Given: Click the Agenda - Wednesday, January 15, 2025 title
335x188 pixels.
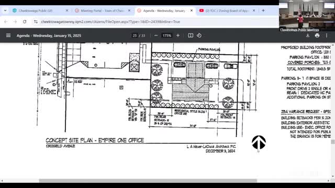Looking at the screenshot, I should (49, 36).
